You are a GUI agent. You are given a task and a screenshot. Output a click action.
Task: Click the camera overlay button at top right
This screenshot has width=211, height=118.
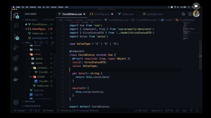[196, 6]
